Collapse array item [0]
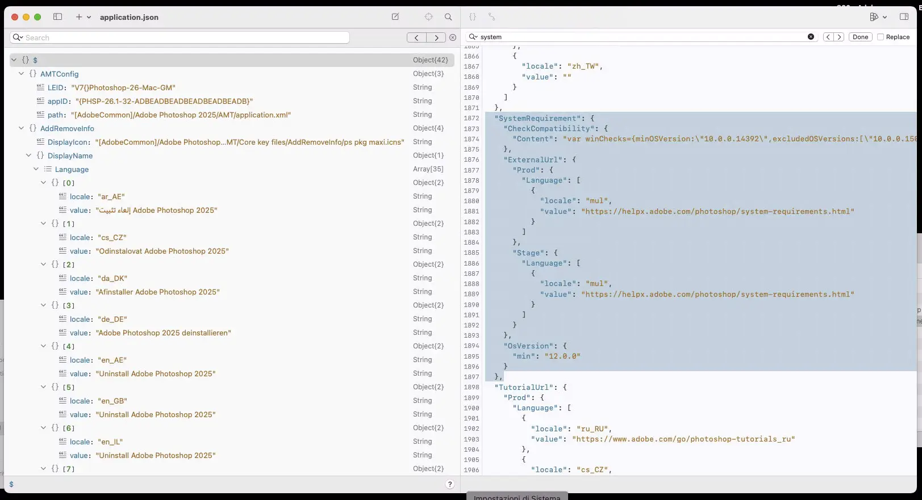Image resolution: width=922 pixels, height=500 pixels. 44,183
